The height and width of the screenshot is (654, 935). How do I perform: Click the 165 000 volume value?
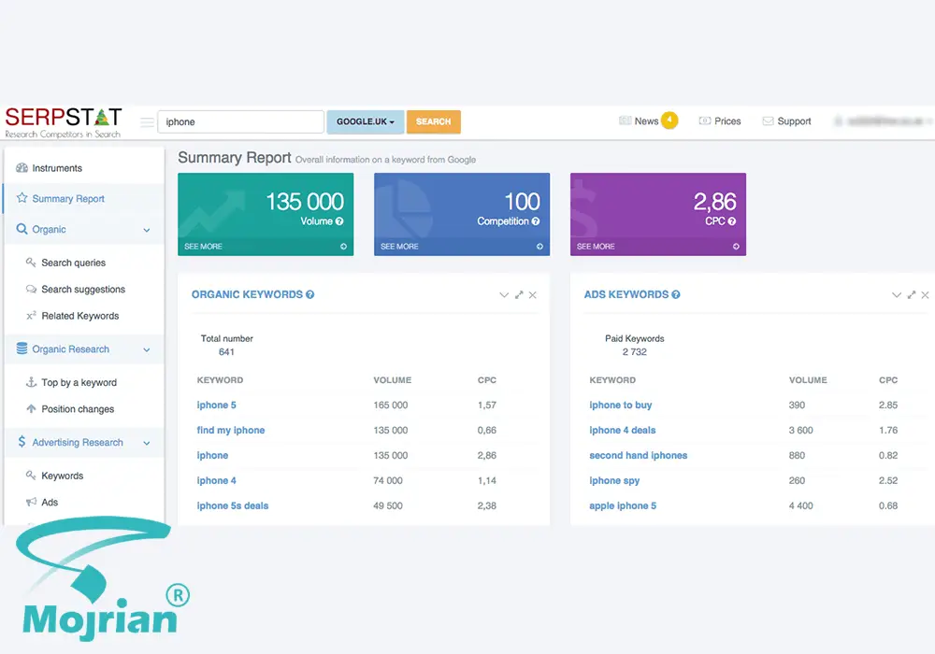pyautogui.click(x=391, y=405)
